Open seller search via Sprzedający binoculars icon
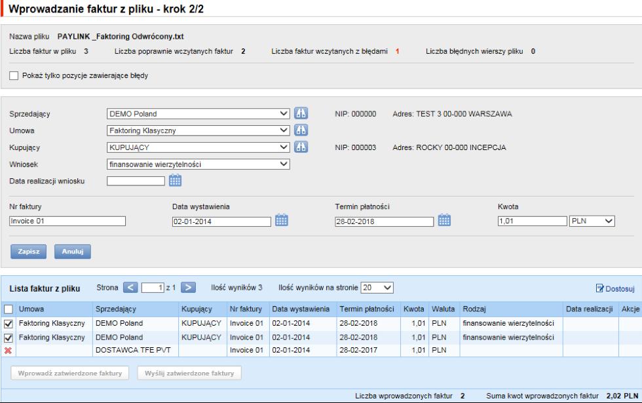The width and height of the screenshot is (642, 403). point(301,113)
